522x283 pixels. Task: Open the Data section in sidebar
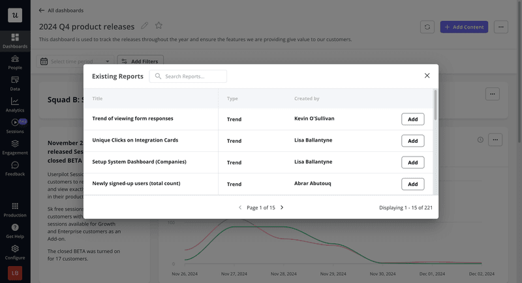coord(14,83)
